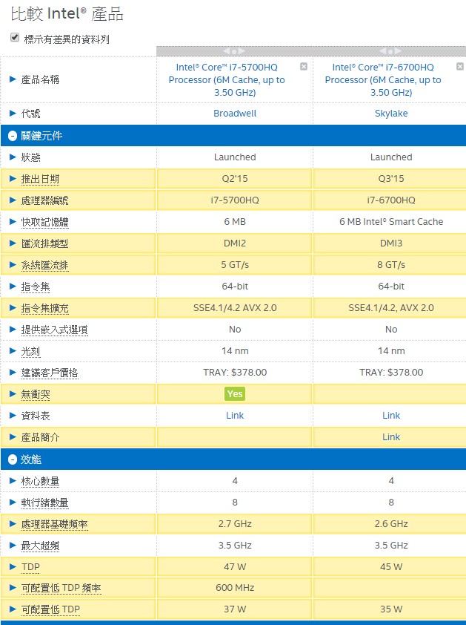This screenshot has width=466, height=625.
Task: Expand the 產品名稱 row arrow
Action: pyautogui.click(x=13, y=79)
